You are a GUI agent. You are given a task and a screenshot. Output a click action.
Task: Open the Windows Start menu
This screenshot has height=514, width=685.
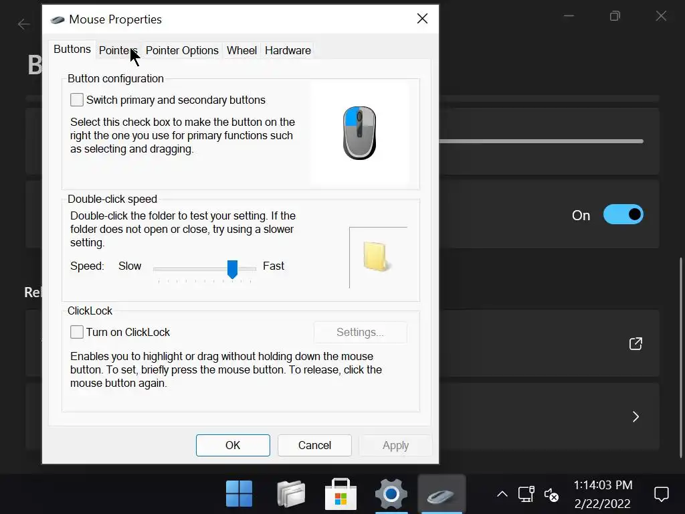239,494
